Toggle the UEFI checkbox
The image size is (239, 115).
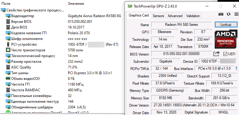tap(225, 54)
